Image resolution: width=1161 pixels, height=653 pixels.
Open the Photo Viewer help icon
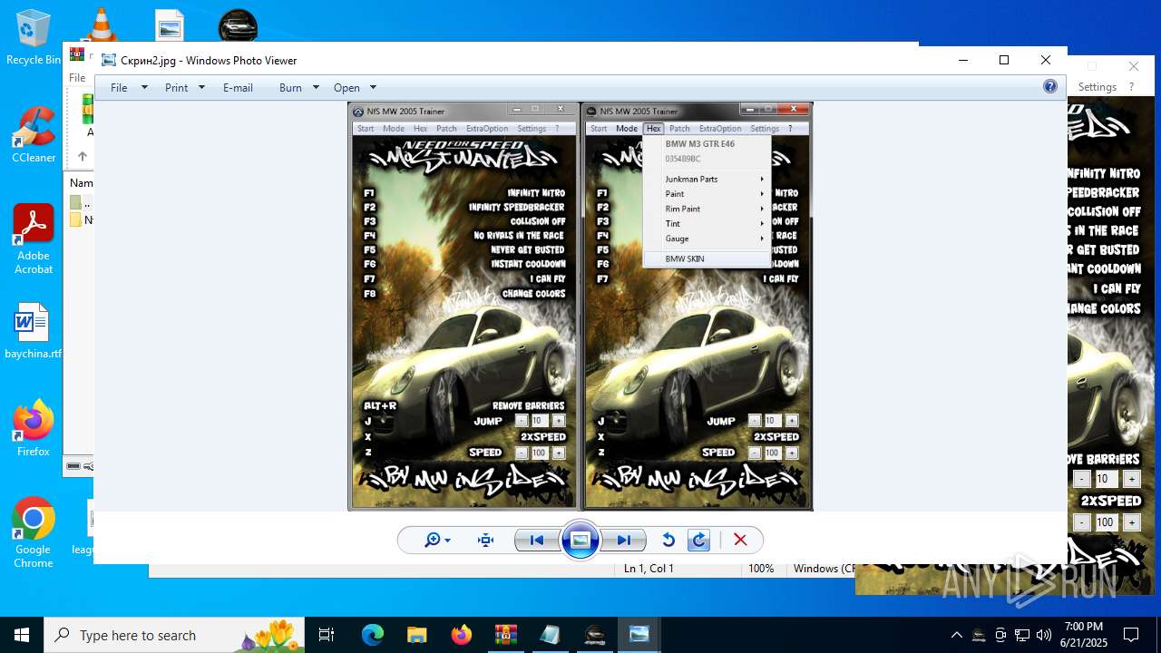1050,87
